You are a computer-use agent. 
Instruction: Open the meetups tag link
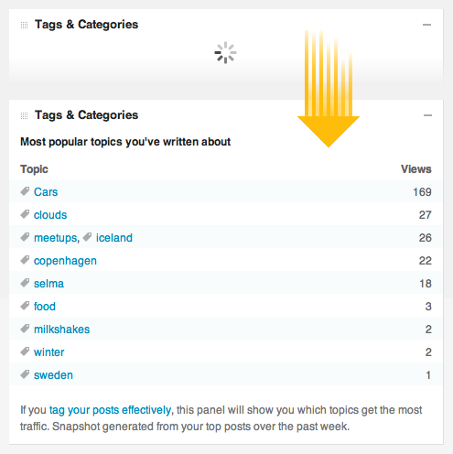[56, 238]
